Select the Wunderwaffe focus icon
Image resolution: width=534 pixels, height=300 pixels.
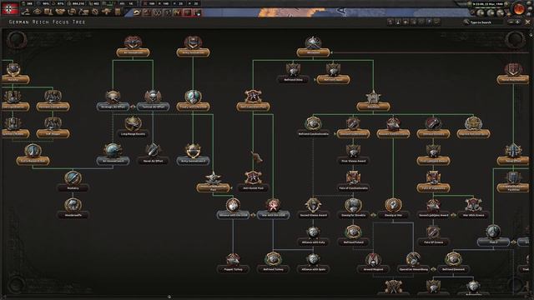pos(73,205)
